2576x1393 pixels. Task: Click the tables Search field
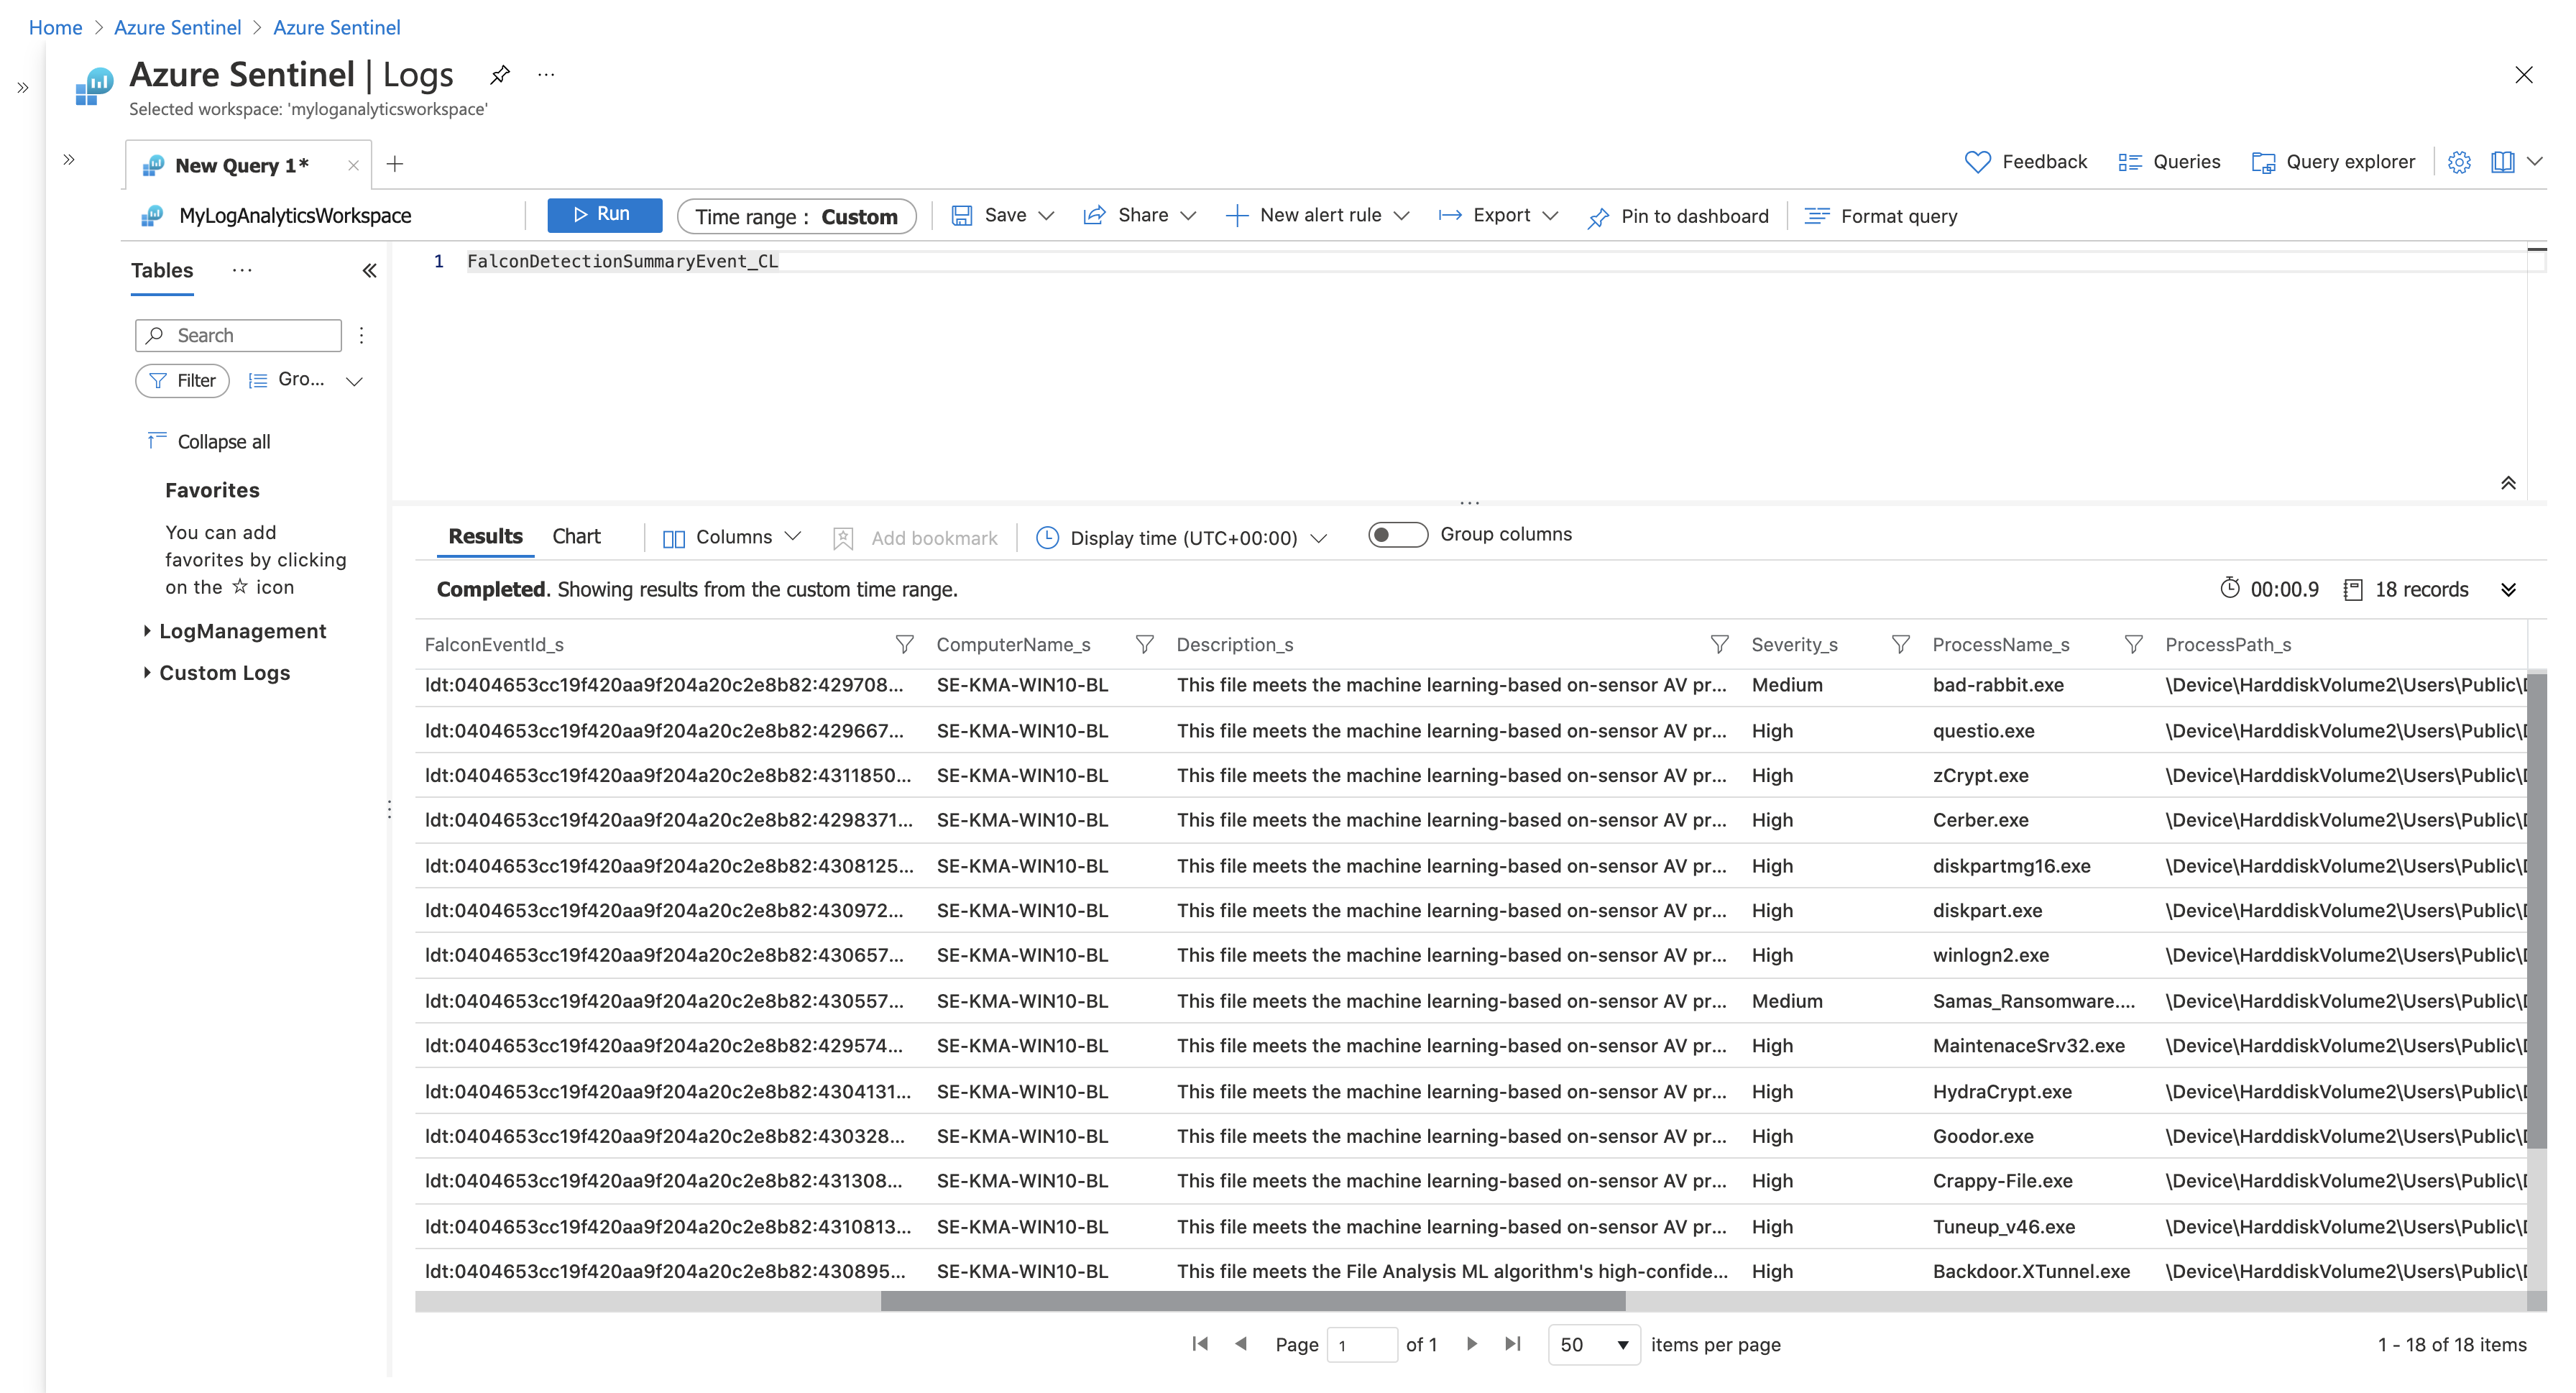[238, 335]
